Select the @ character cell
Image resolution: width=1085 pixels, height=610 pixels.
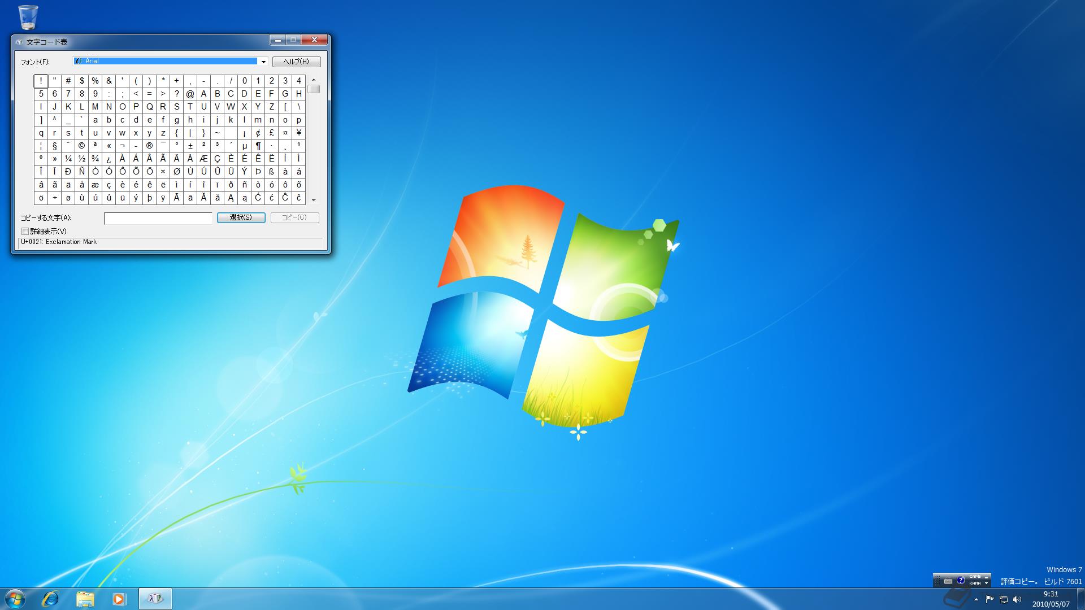click(x=190, y=94)
